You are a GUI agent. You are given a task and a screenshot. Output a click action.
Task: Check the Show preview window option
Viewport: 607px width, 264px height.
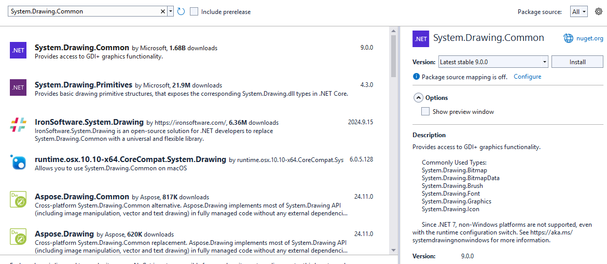coord(425,112)
